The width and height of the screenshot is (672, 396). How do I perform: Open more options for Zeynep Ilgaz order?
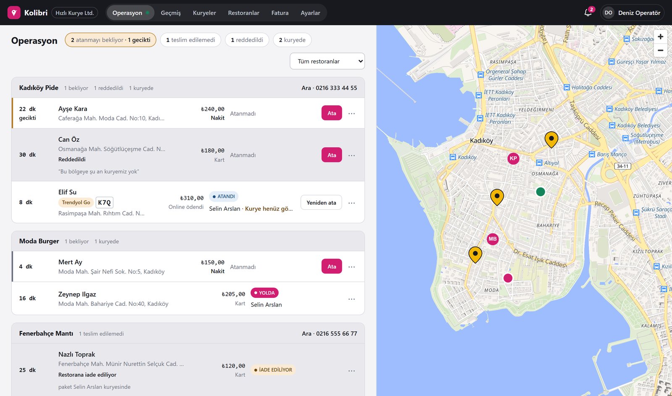[x=352, y=299]
